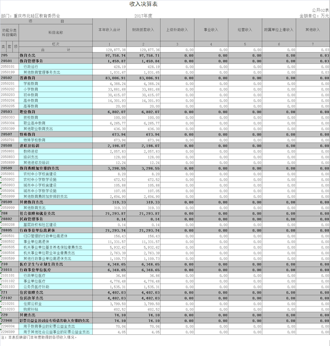This screenshot has height=346, width=330.
Task: Select the 农村中小学教学设施 row label
Action: coord(40,180)
